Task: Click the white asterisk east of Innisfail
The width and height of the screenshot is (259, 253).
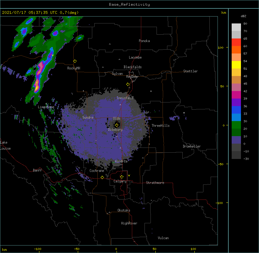Action: point(151,91)
